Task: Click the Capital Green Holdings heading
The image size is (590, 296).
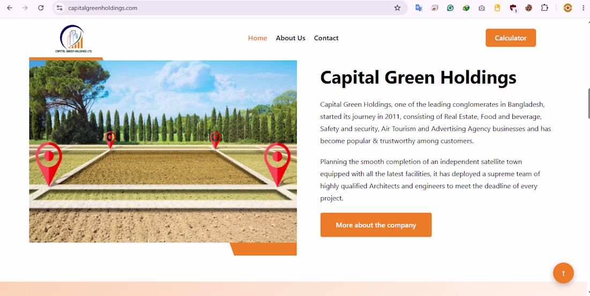Action: pos(418,78)
